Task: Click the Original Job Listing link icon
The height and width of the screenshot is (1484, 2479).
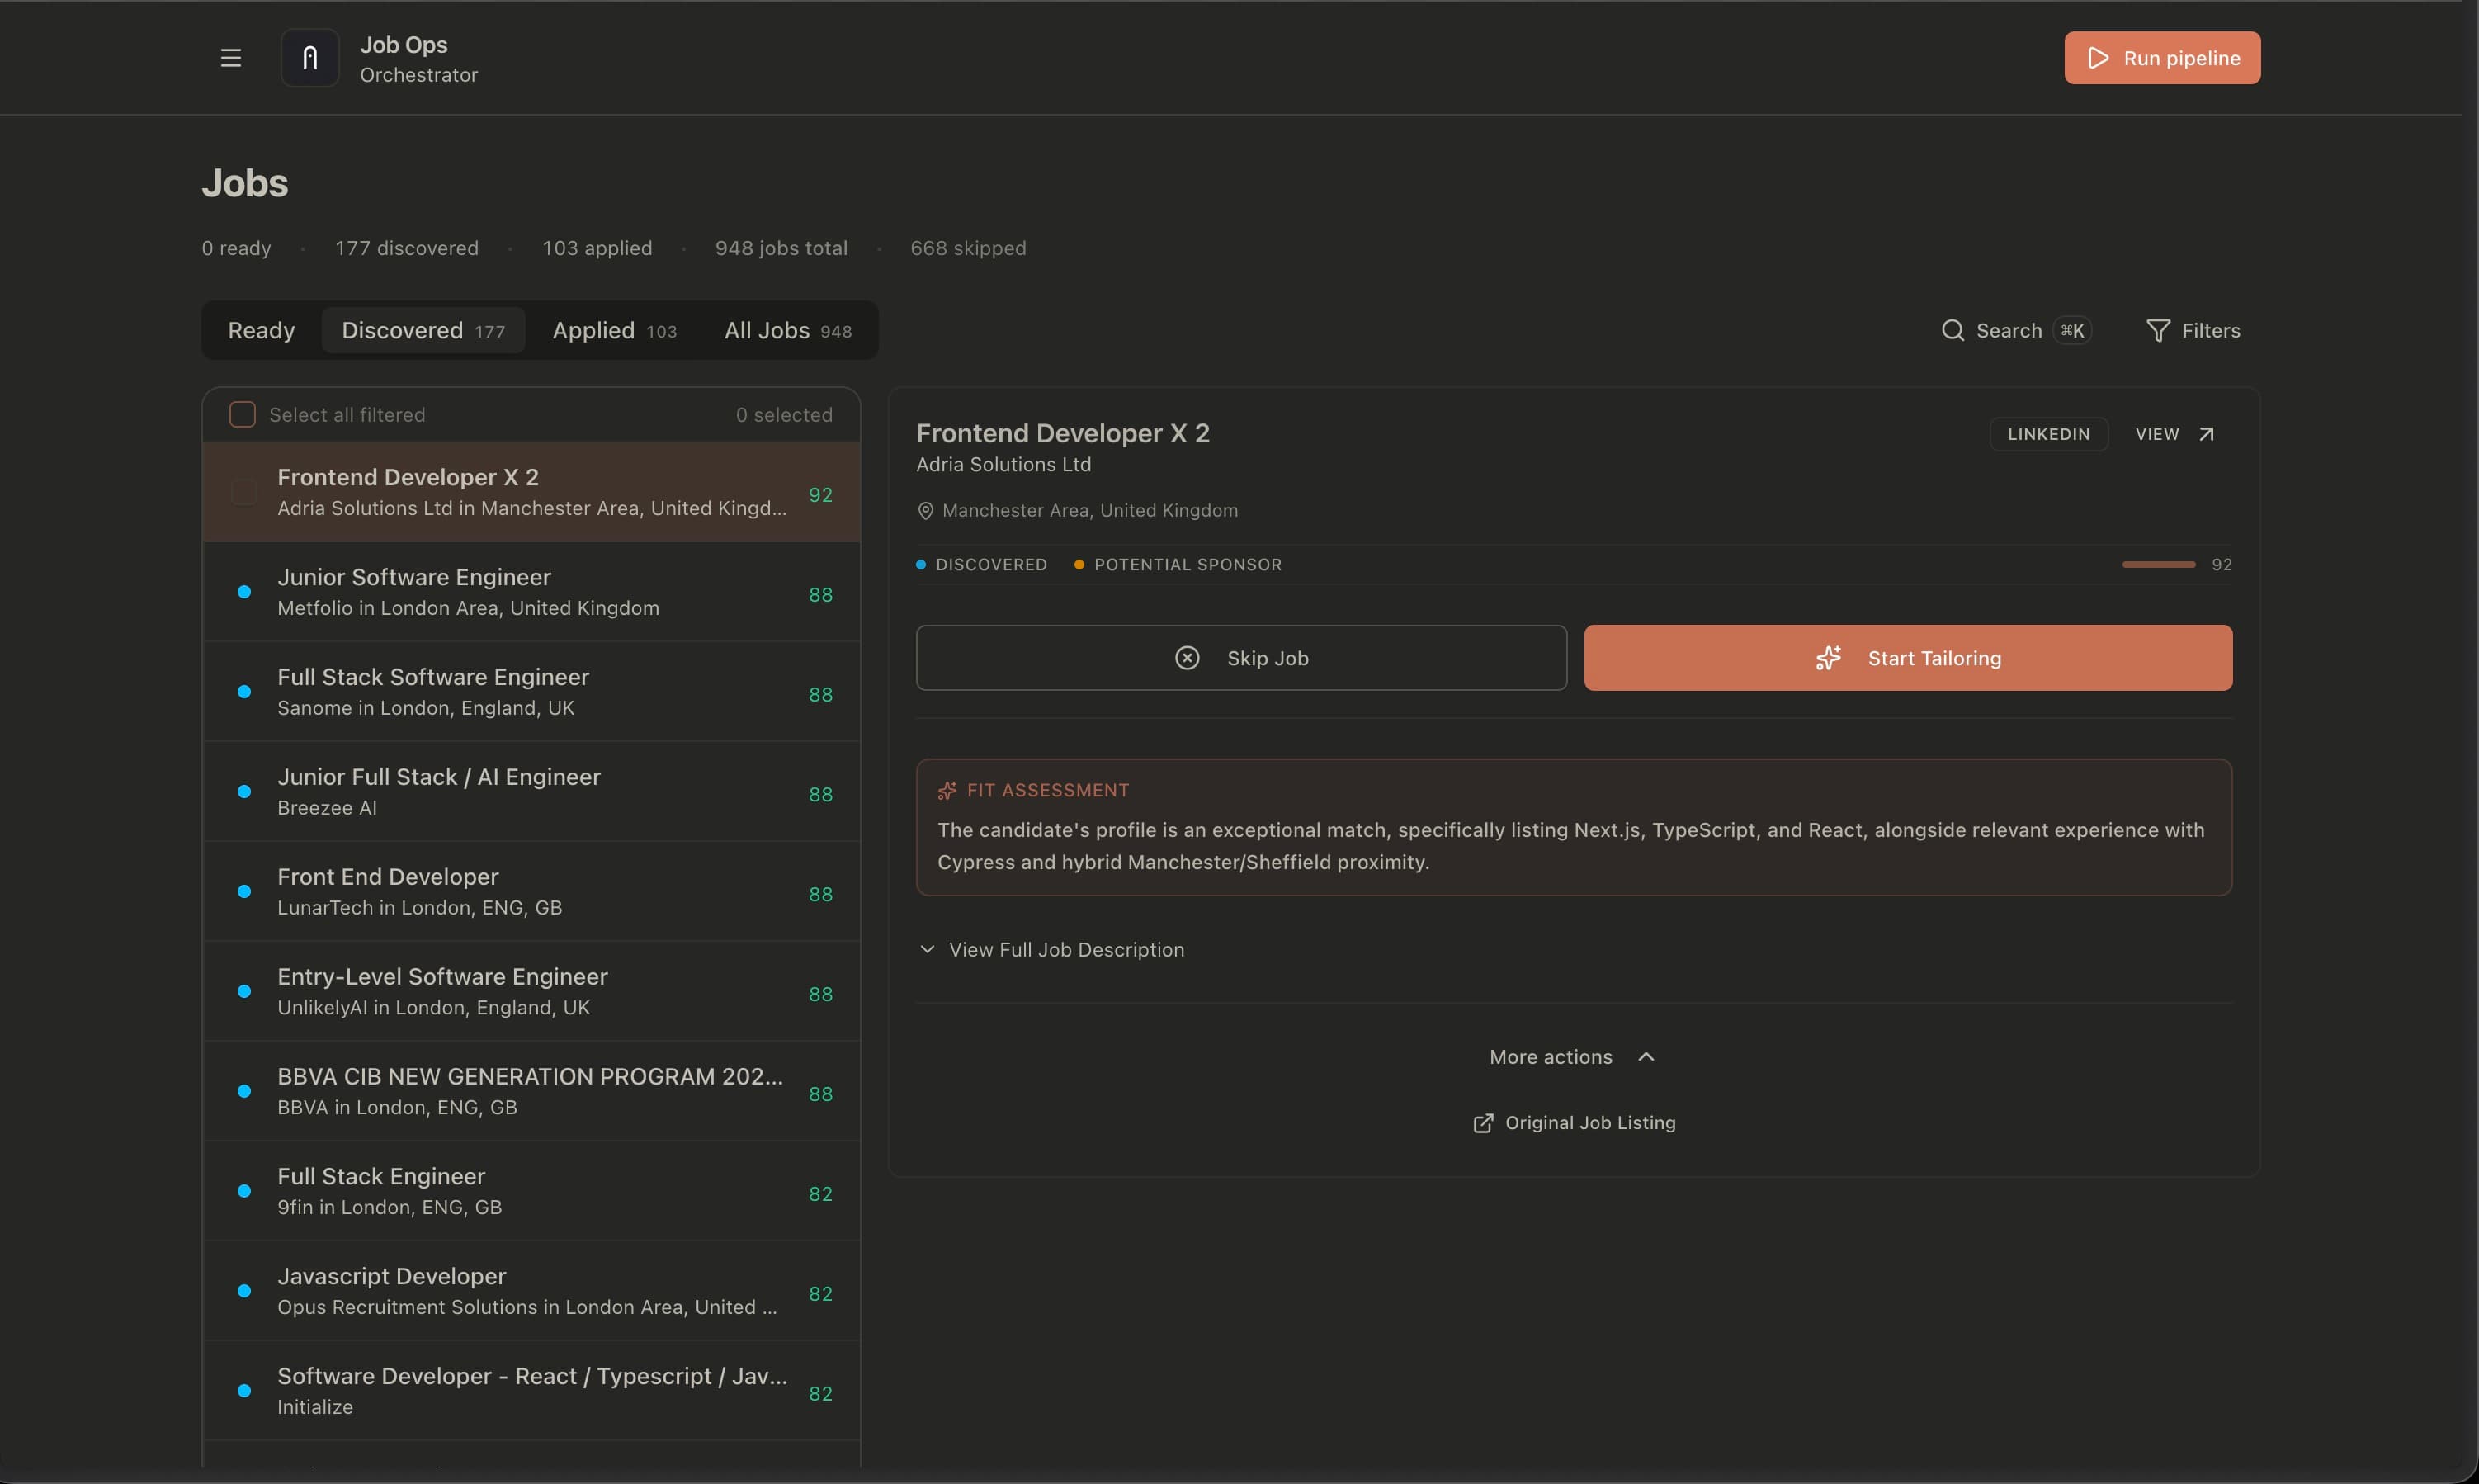Action: pos(1482,1123)
